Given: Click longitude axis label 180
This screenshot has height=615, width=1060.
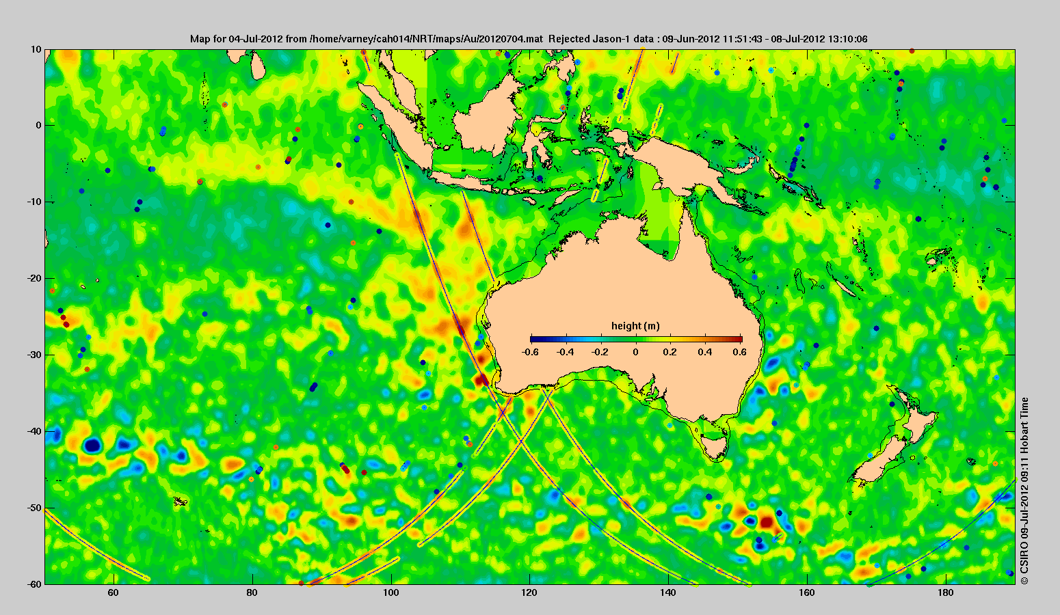Looking at the screenshot, I should click(946, 592).
